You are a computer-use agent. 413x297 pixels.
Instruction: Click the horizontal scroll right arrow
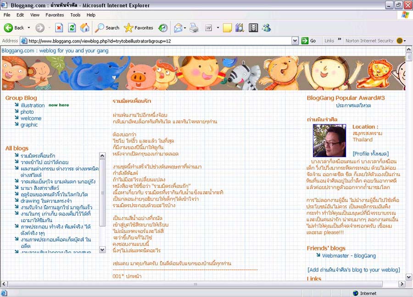click(402, 284)
